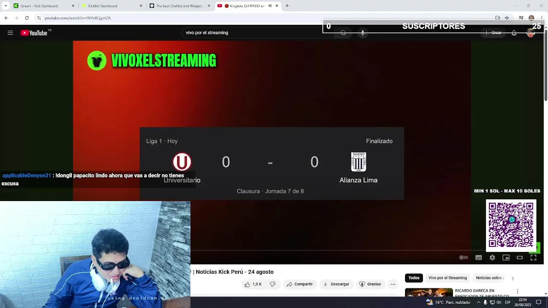Click the address bar URL
Image resolution: width=548 pixels, height=308 pixels.
coord(77,18)
